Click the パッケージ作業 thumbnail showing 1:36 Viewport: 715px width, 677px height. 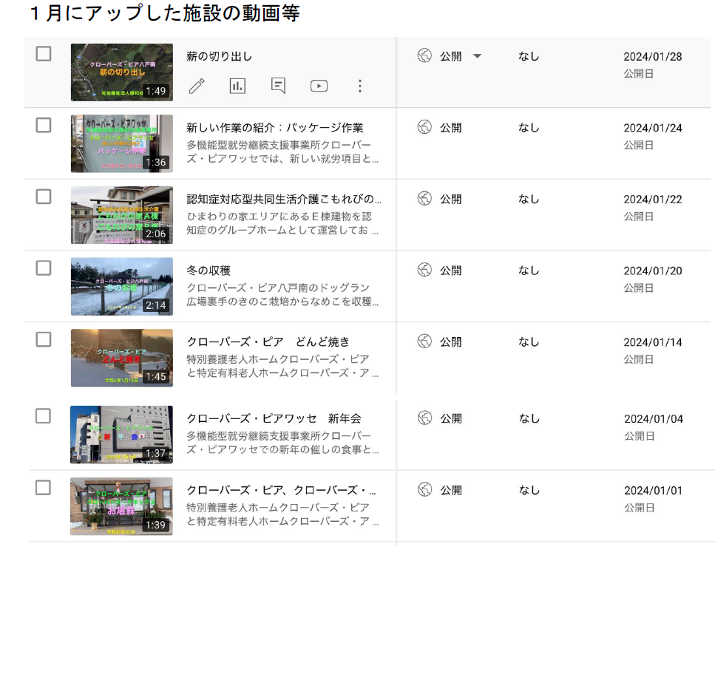tap(122, 143)
